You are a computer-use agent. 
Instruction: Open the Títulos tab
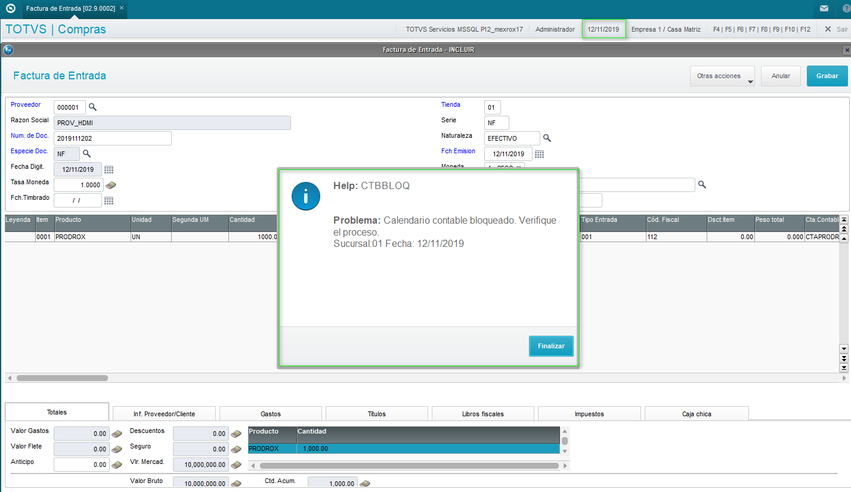click(x=377, y=414)
